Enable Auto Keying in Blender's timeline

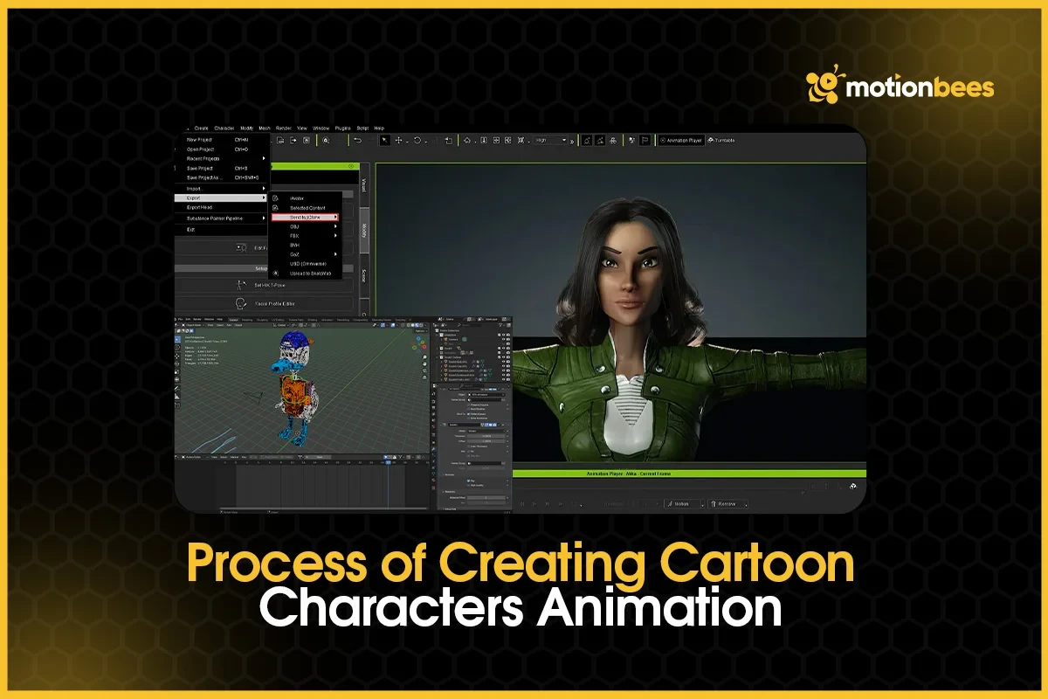[385, 457]
